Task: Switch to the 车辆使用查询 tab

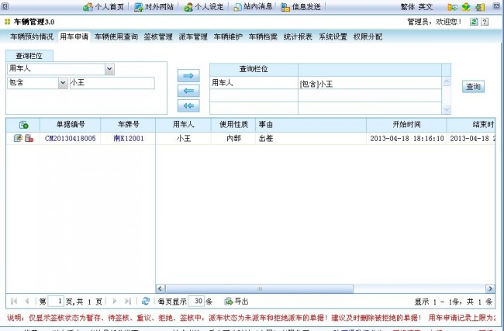Action: tap(116, 36)
